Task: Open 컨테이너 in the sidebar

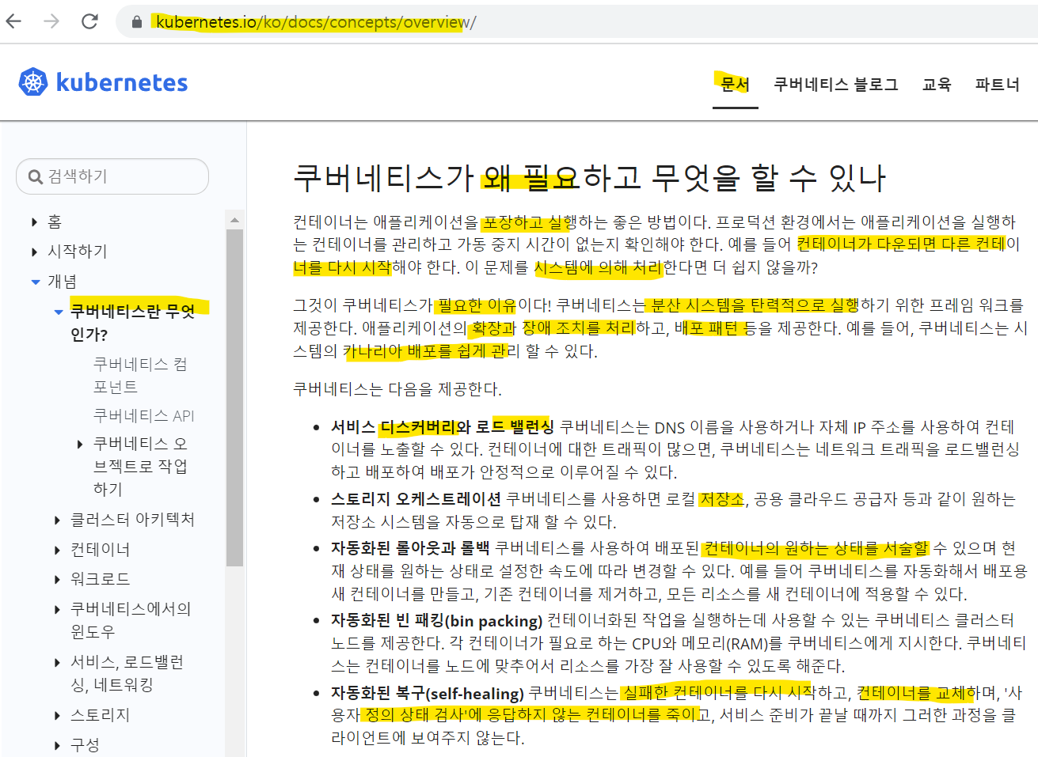Action: (101, 550)
